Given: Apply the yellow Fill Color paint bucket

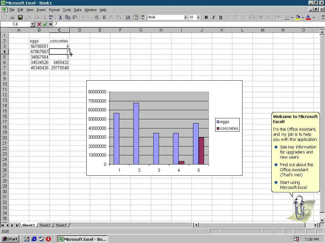Looking at the screenshot, I should [x=298, y=17].
